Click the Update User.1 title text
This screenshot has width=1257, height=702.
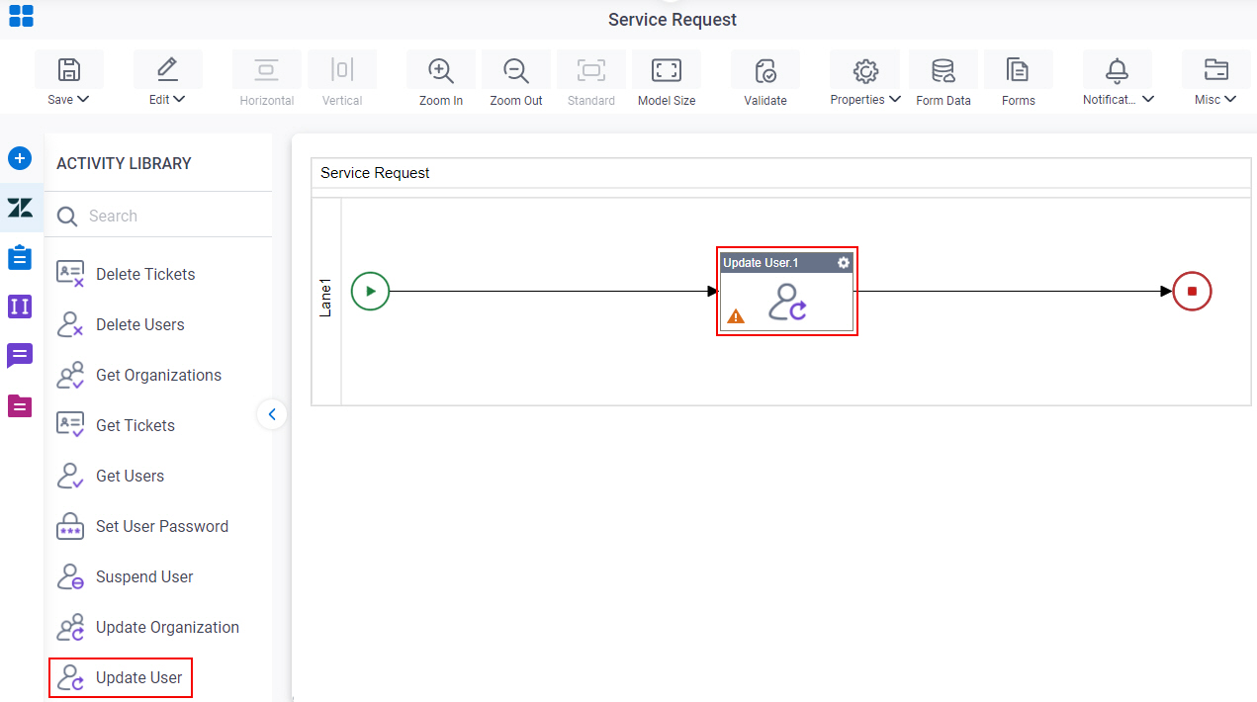pos(761,262)
